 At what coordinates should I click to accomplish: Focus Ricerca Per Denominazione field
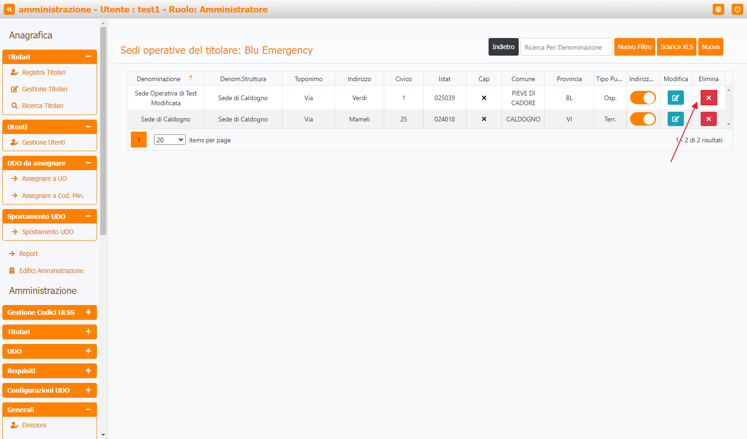566,47
